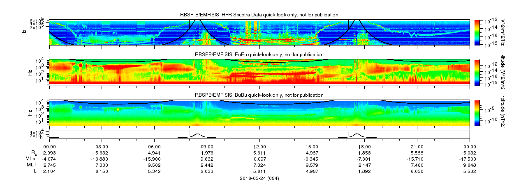Click the EuEu panel color scale bar
514x184 pixels.
(x=478, y=72)
